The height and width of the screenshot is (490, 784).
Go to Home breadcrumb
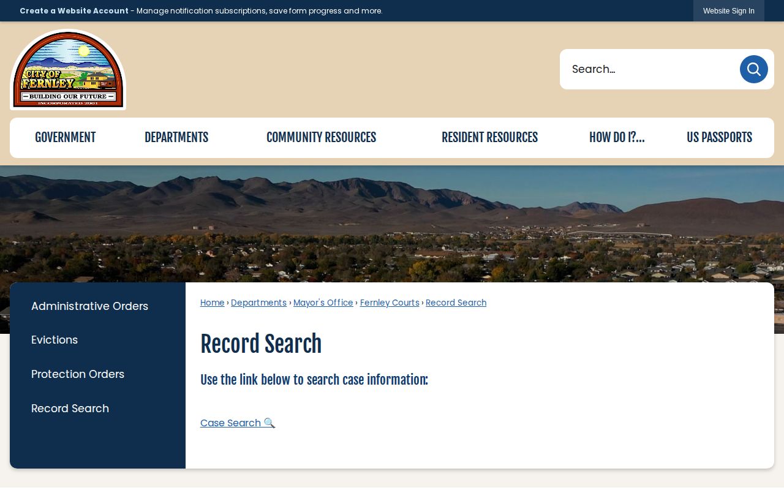pos(213,303)
